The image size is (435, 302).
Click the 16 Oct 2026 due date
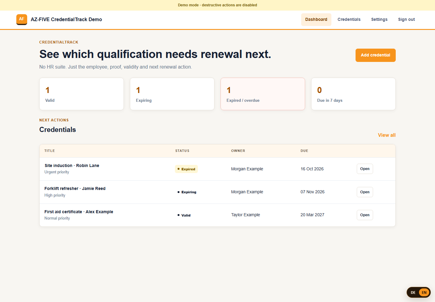312,169
